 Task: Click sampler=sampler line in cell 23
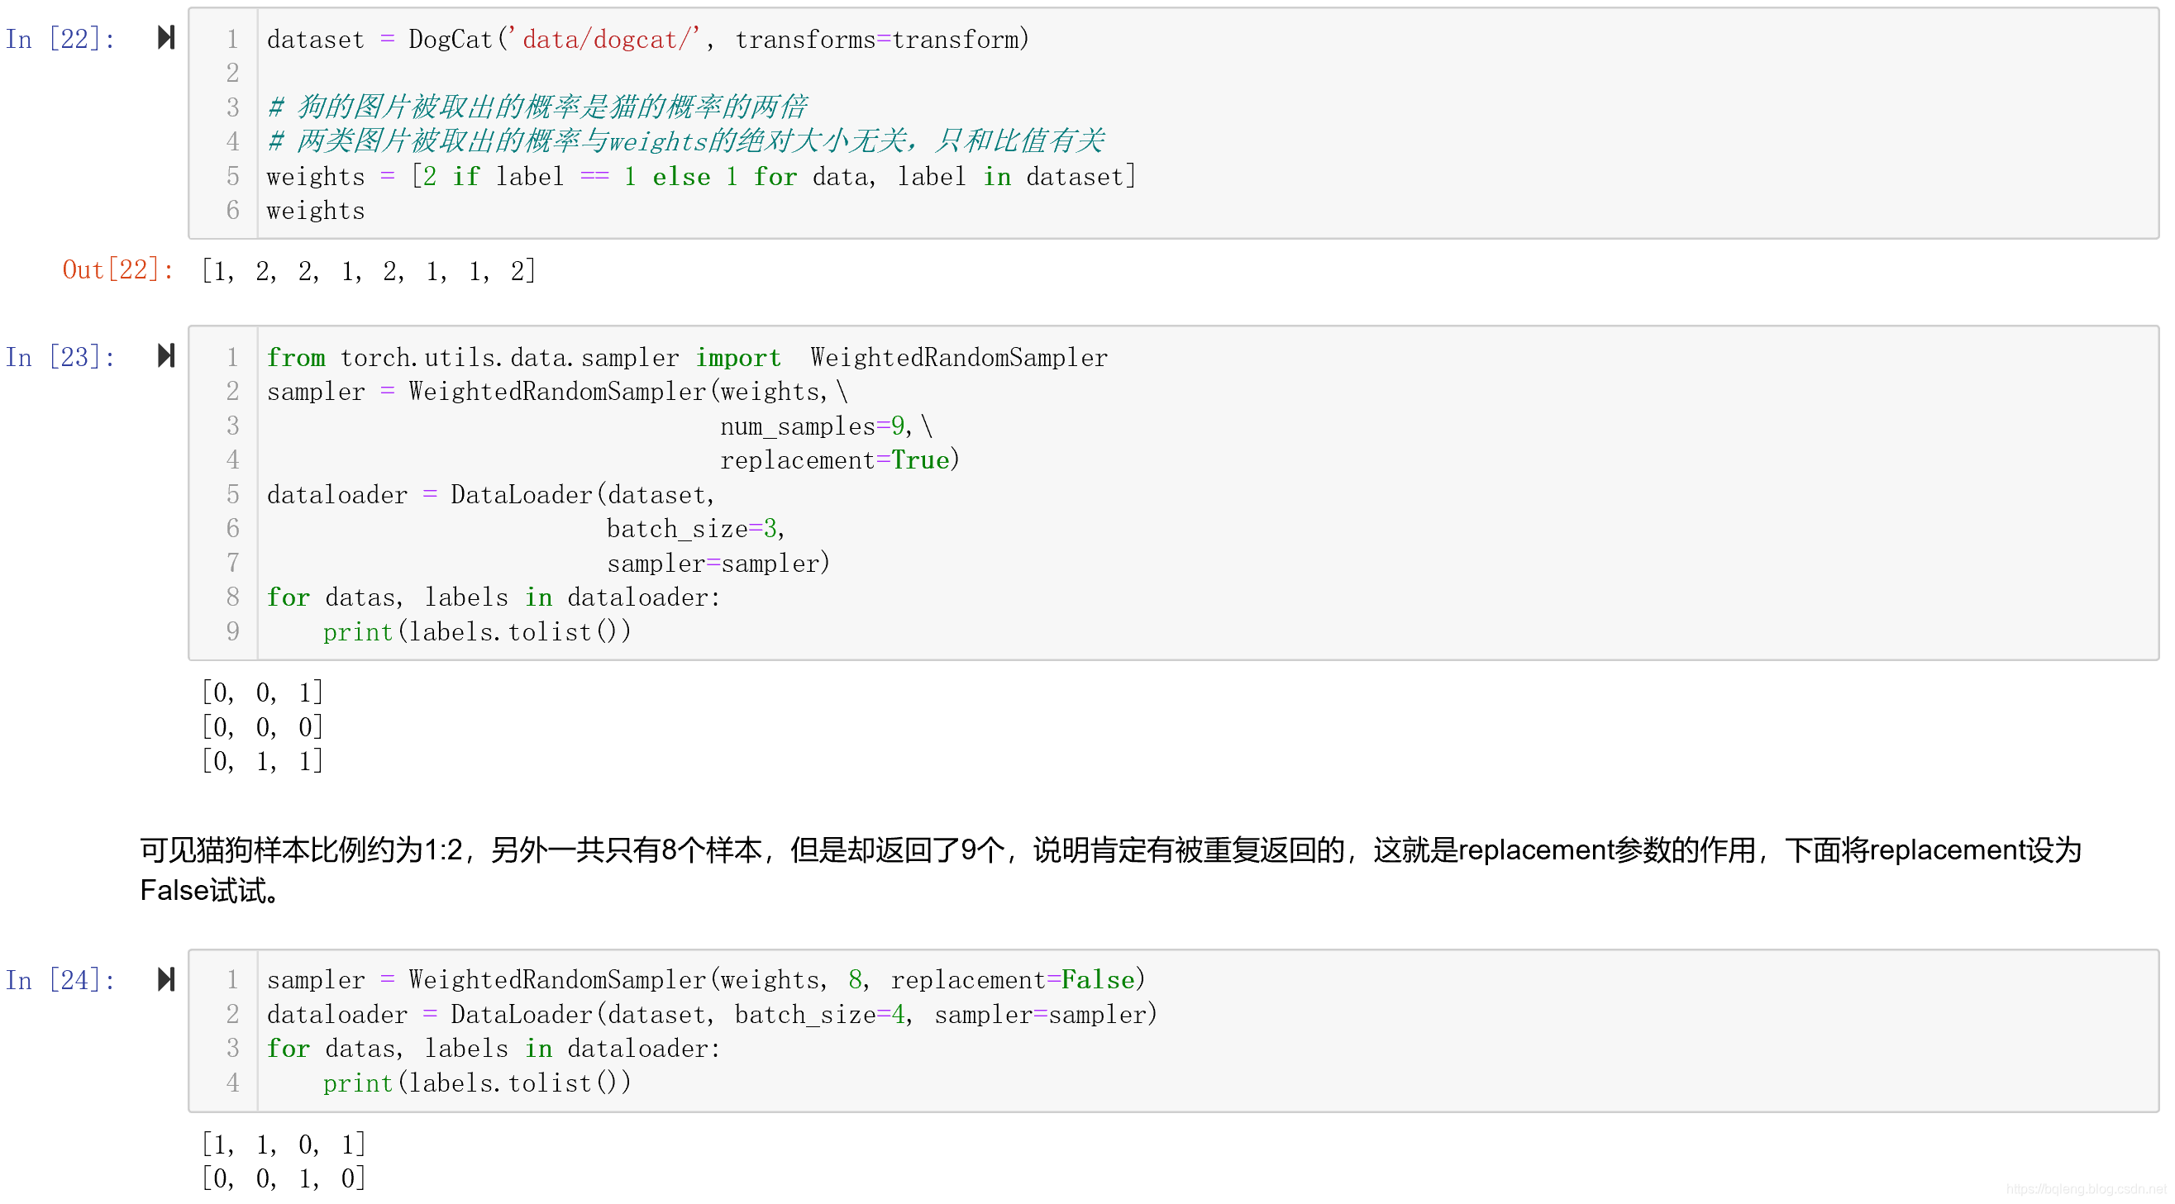point(718,564)
